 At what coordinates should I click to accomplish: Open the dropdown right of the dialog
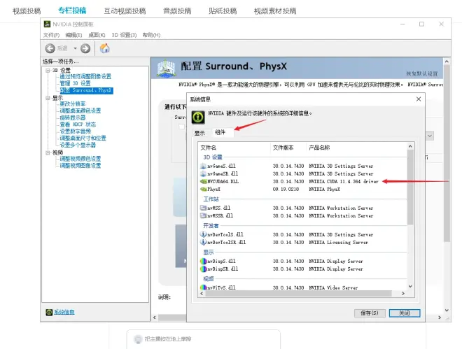[430, 136]
